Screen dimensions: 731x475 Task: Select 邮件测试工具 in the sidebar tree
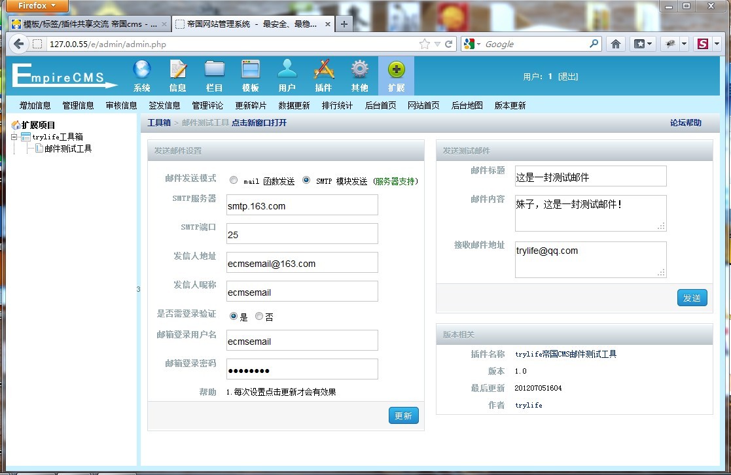(x=67, y=149)
